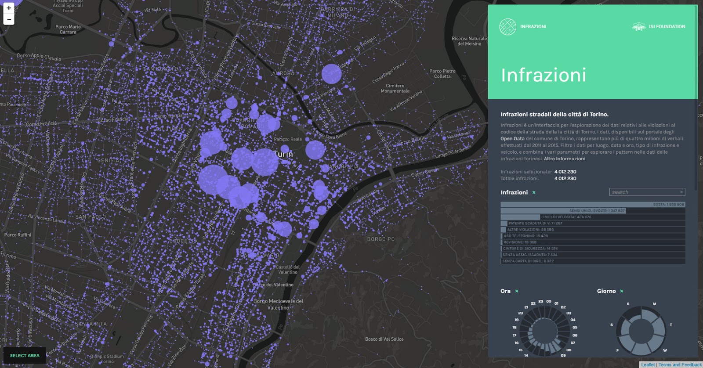Select the LIMITI DI VELOCITA' bar
703x368 pixels.
tap(593, 217)
